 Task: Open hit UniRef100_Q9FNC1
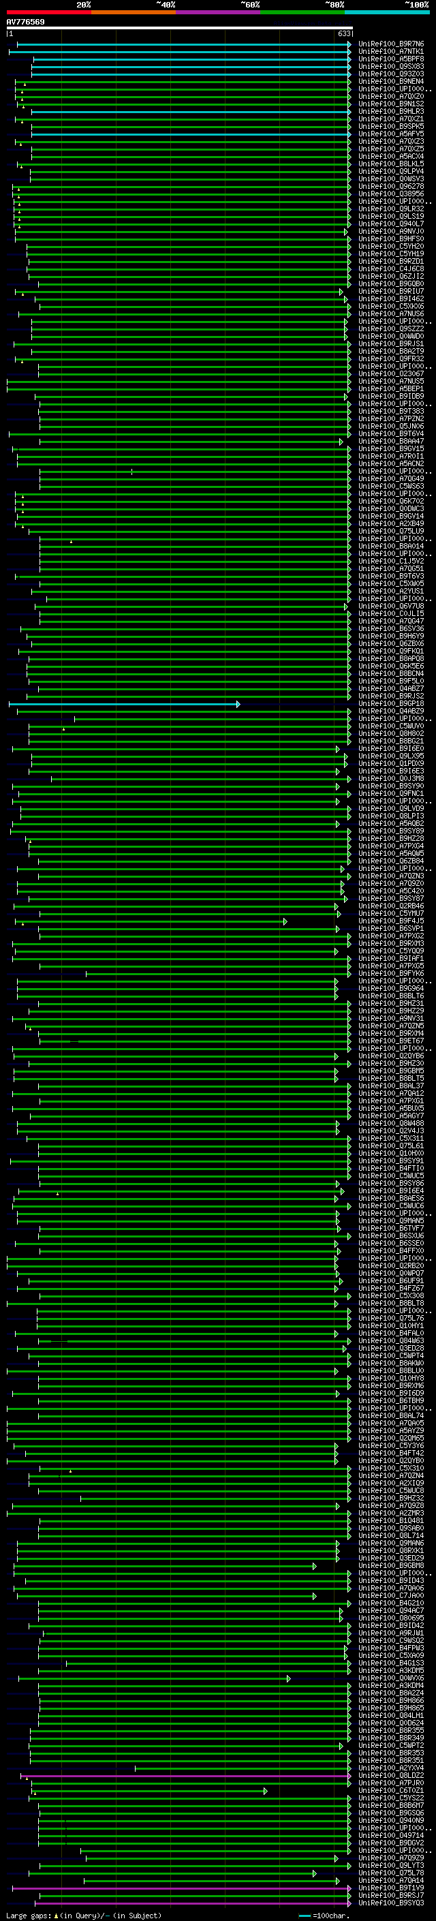click(x=390, y=793)
